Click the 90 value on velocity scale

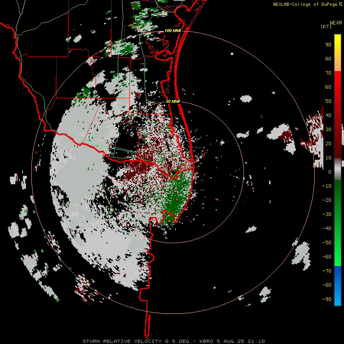(328, 45)
